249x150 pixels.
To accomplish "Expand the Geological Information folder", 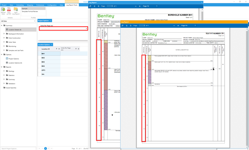I will [4, 34].
